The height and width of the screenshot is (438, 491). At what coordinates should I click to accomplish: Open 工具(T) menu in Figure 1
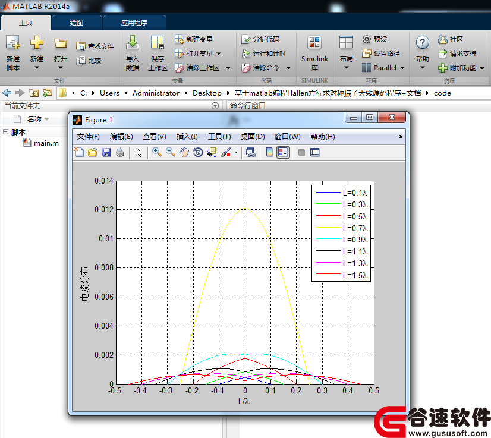tap(219, 137)
